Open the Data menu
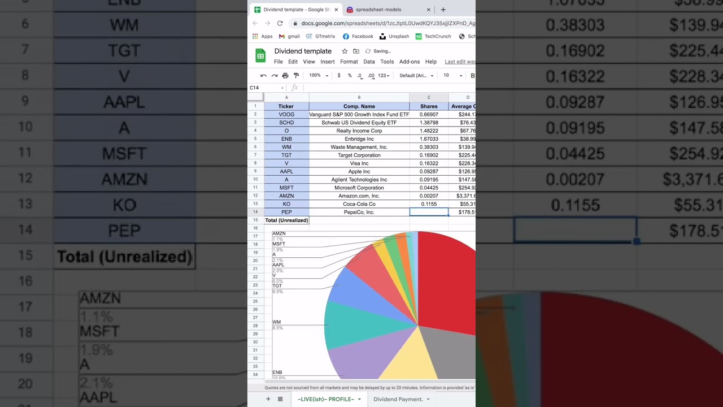Screen dimensions: 723x407 click(x=369, y=62)
